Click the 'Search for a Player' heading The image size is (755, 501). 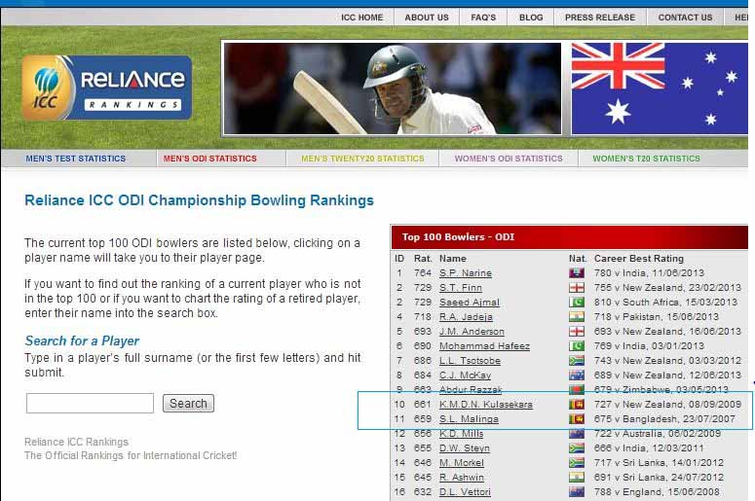[82, 340]
